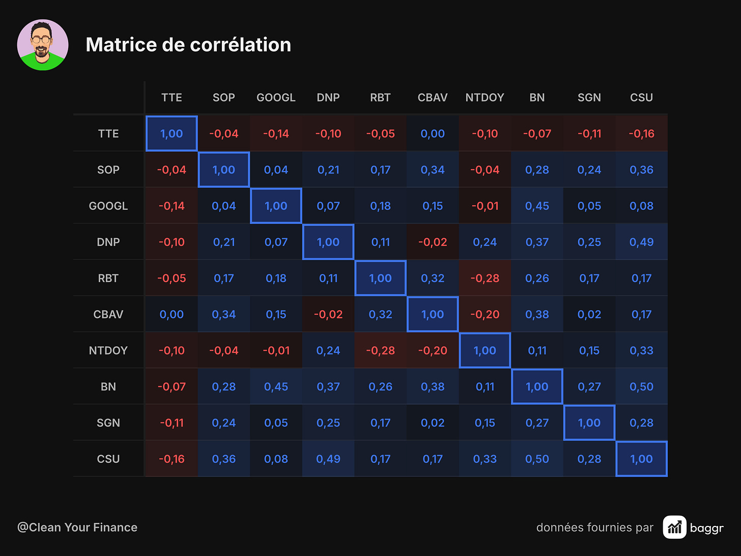This screenshot has height=556, width=741.
Task: Select the GOOGL column header
Action: (276, 97)
